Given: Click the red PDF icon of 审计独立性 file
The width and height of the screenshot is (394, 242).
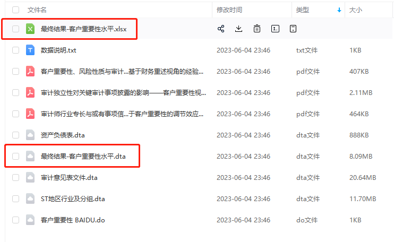Looking at the screenshot, I should click(30, 93).
